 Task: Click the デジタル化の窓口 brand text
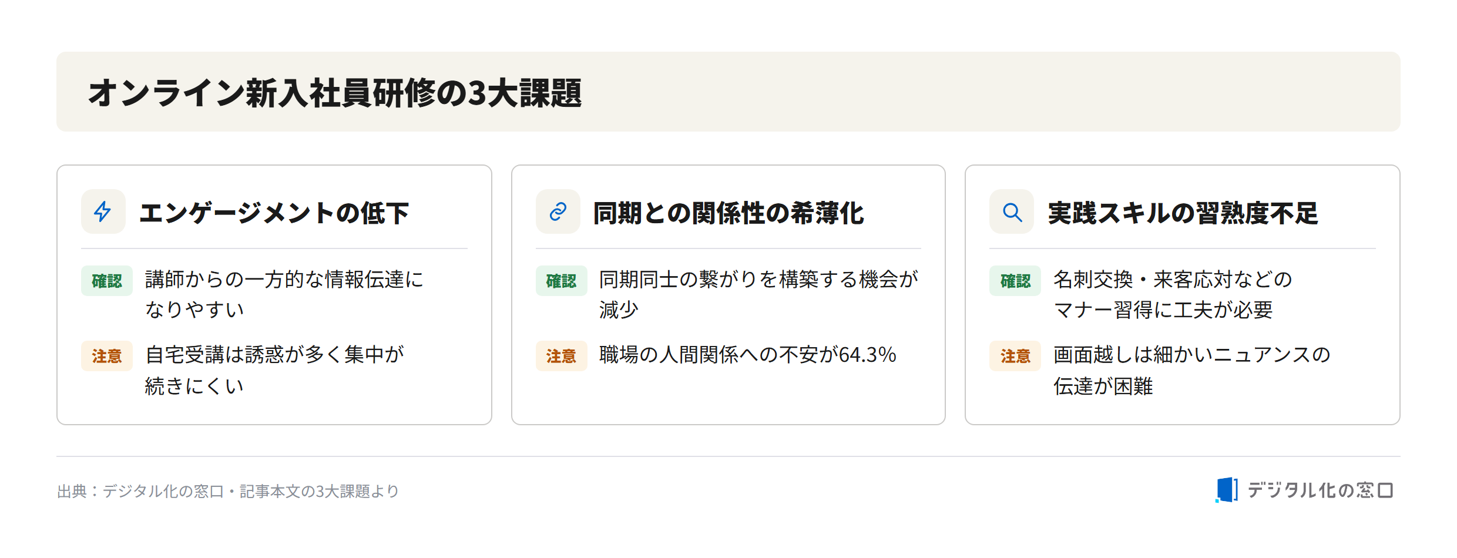coord(1320,490)
